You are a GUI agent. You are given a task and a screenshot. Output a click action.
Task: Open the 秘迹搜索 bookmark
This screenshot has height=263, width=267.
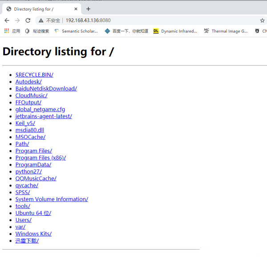(37, 31)
